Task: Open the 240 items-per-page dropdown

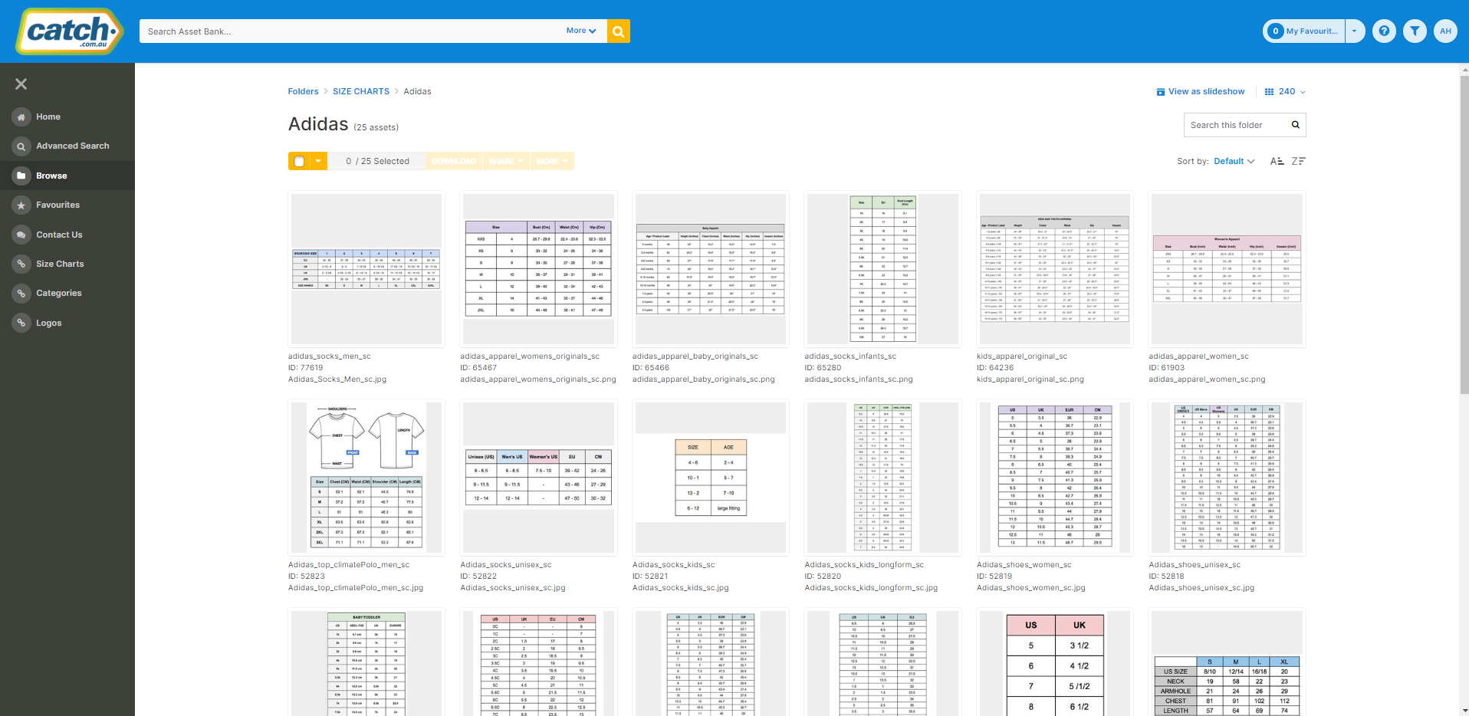Action: [x=1292, y=92]
